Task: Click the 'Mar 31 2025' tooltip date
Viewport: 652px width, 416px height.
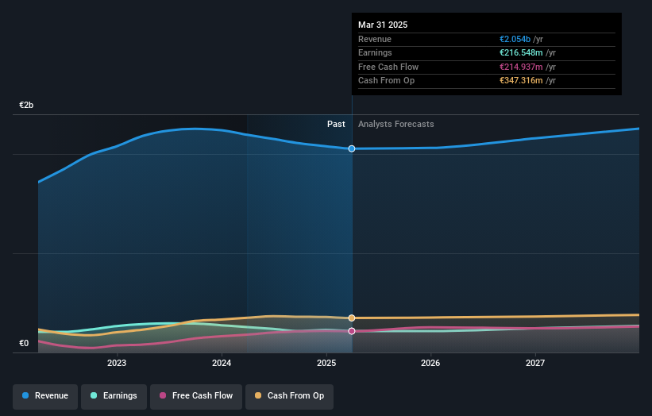Action: pyautogui.click(x=383, y=25)
